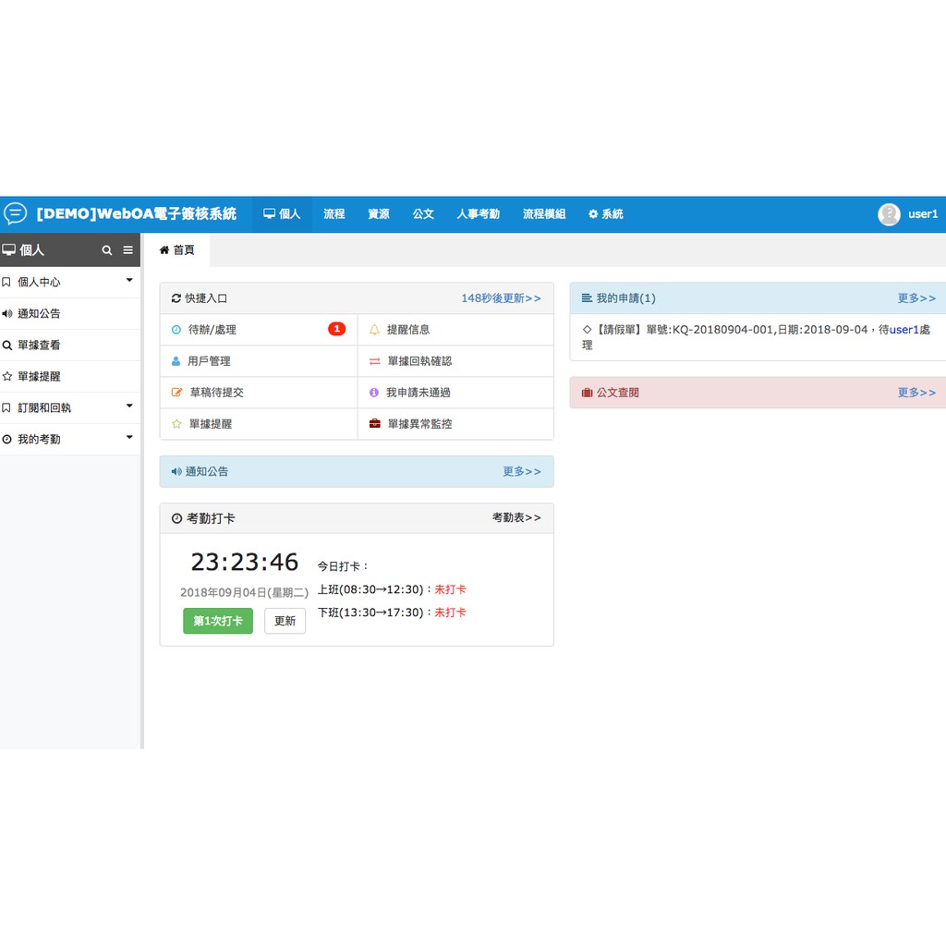946x946 pixels.
Task: Click the refresh icon beside 快捷入口
Action: pos(176,298)
